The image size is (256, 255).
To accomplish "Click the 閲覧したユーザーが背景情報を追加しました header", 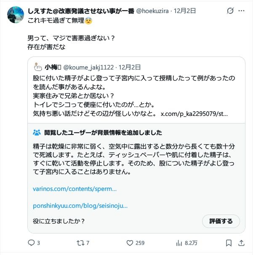I will point(103,132).
